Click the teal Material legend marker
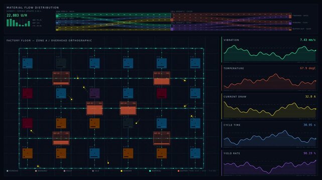This screenshot has width=322, height=180. 150,171
